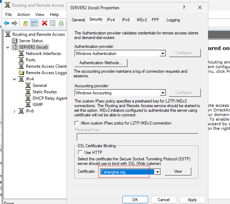Toggle the Show/Hide console tree icon
Viewport: 230px width, 204px height.
coord(34,23)
